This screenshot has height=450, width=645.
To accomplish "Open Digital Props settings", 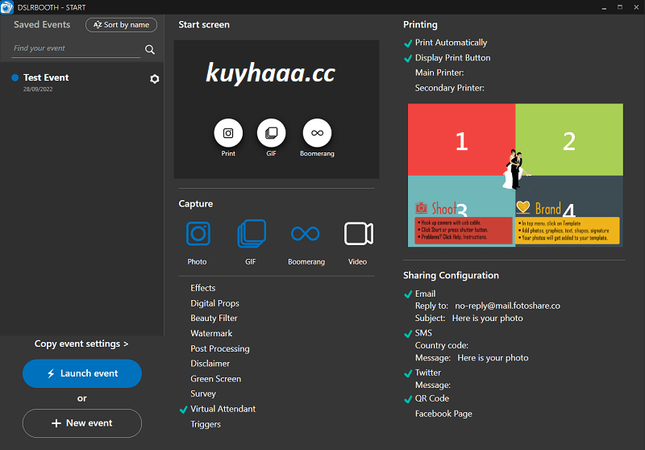I will click(x=214, y=303).
